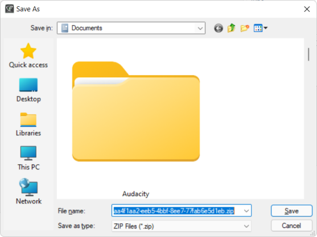Click the Save button
The width and height of the screenshot is (317, 237).
coord(291,211)
